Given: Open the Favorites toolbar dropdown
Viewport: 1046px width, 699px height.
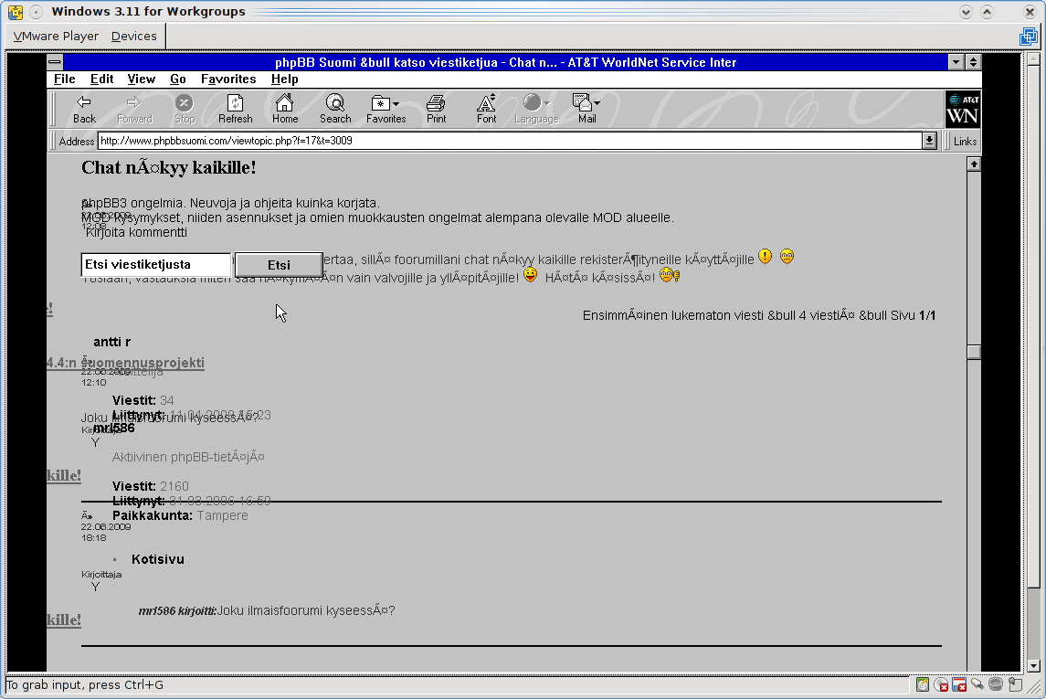Looking at the screenshot, I should 386,108.
